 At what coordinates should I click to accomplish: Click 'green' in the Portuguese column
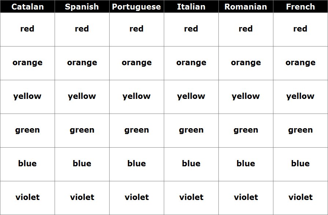click(x=137, y=130)
